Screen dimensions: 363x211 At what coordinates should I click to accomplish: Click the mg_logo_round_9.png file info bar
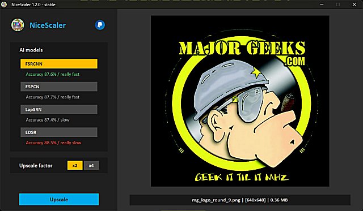[x=240, y=200]
